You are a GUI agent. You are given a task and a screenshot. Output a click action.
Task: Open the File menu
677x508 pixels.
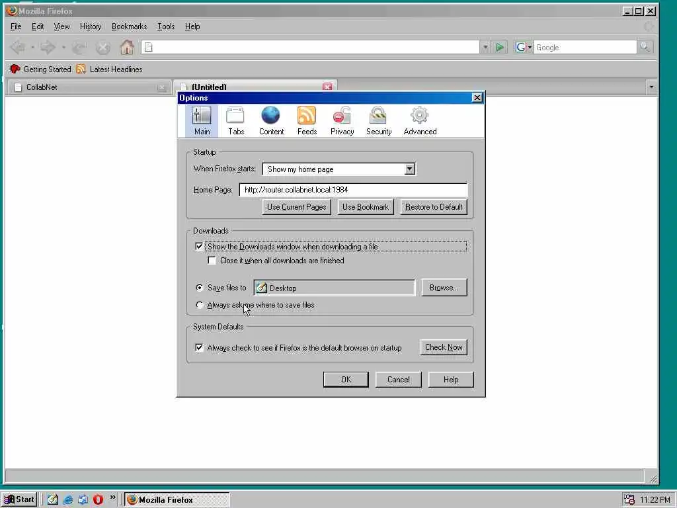point(16,26)
